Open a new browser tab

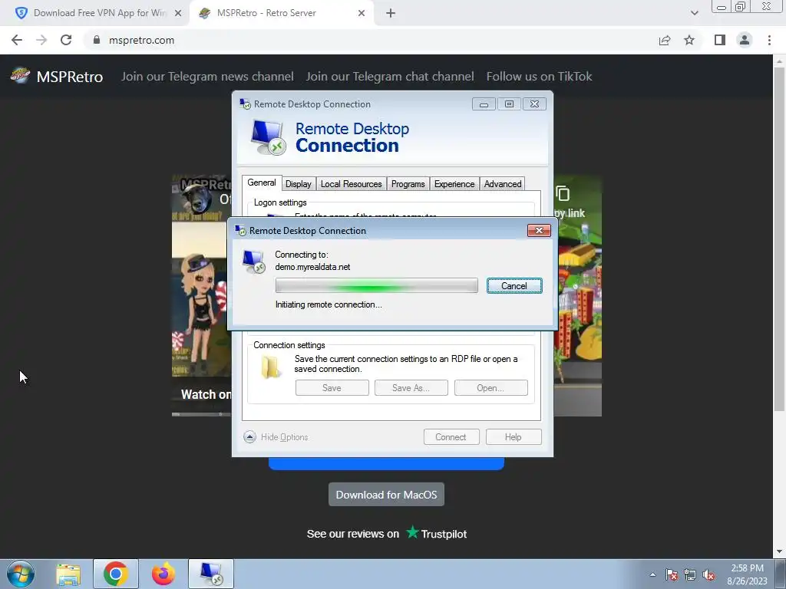pyautogui.click(x=391, y=14)
